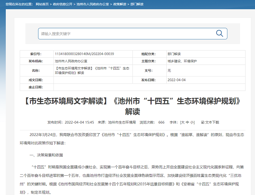
Task: Open 池州市人民政府办公室 breadcrumb link
Action: pos(93,4)
